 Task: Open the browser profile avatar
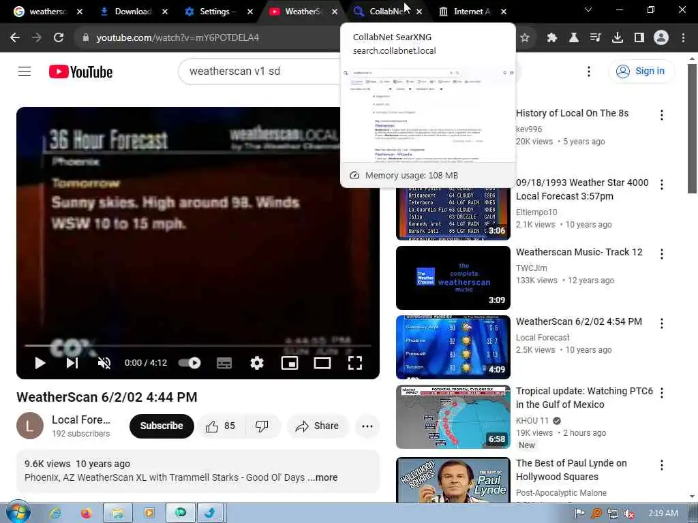661,37
